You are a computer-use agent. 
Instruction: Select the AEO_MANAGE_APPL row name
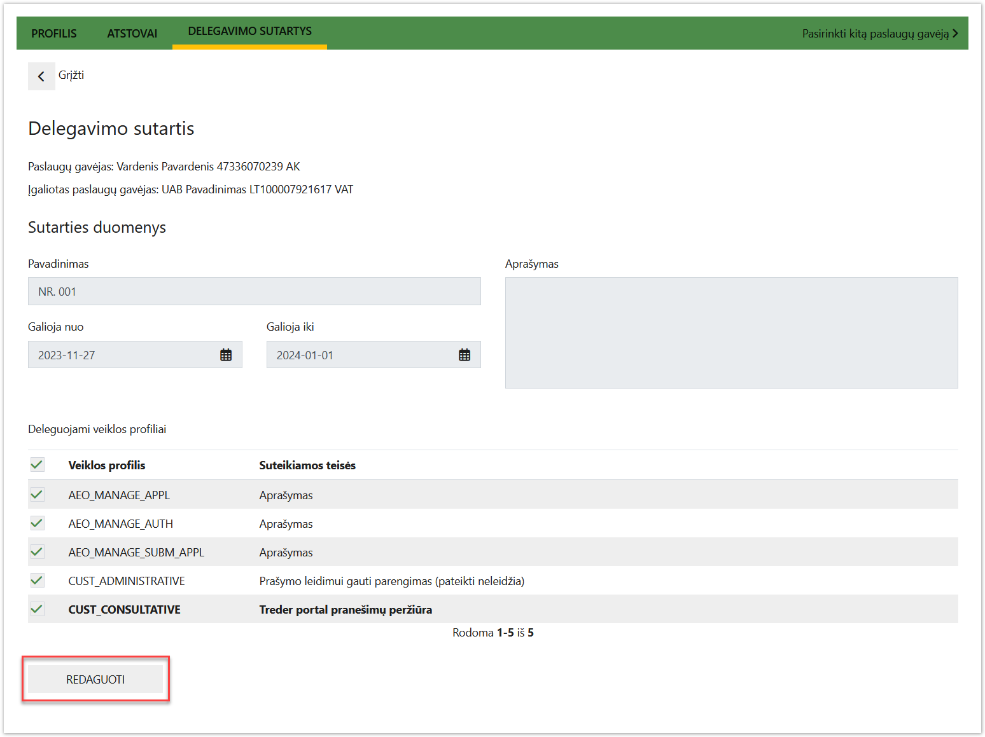(119, 495)
